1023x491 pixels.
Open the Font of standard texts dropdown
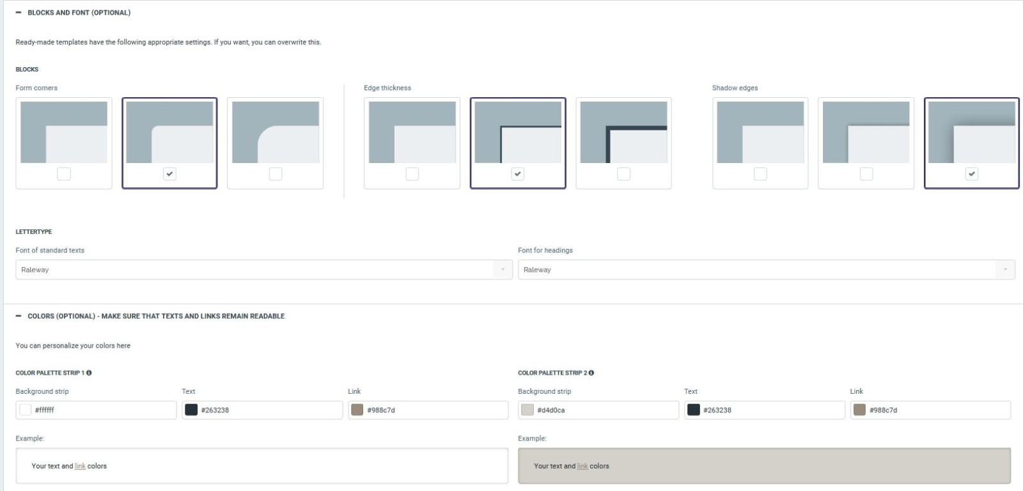[263, 270]
